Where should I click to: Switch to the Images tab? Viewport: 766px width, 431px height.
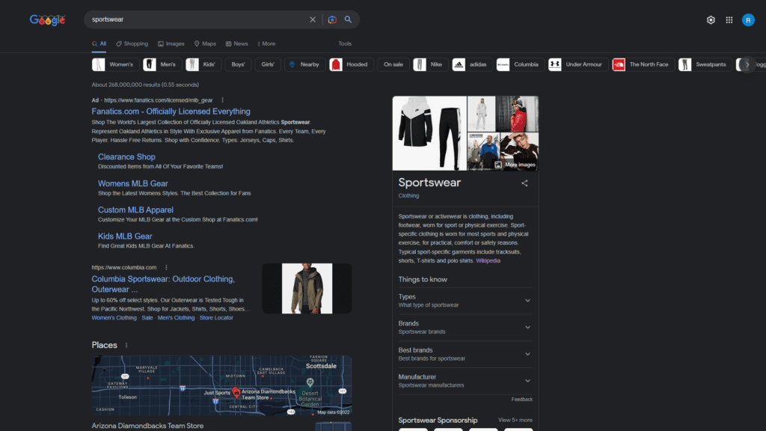pos(171,44)
